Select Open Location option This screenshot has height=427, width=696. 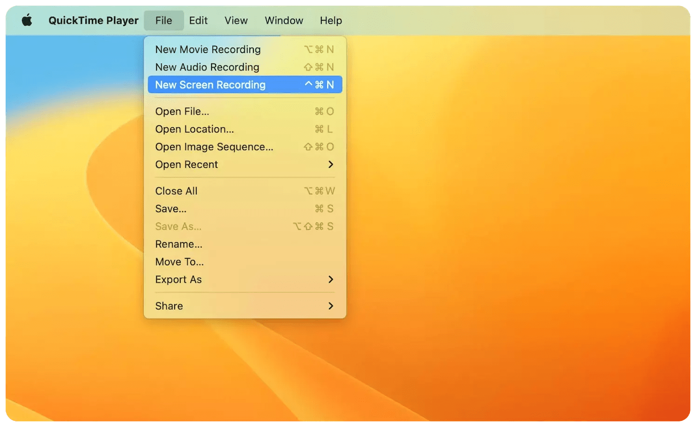[x=194, y=129]
